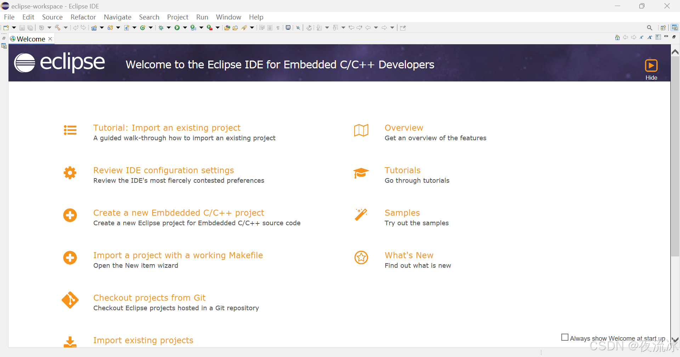The width and height of the screenshot is (680, 357).
Task: Select the C/C++ perspective button
Action: (x=675, y=28)
